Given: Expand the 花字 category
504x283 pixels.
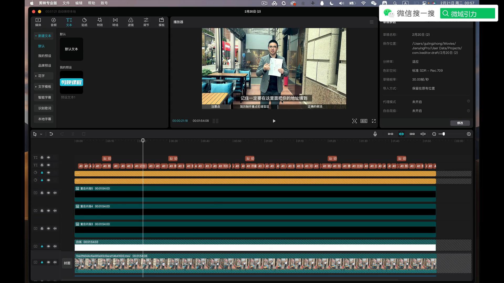Looking at the screenshot, I should [44, 76].
